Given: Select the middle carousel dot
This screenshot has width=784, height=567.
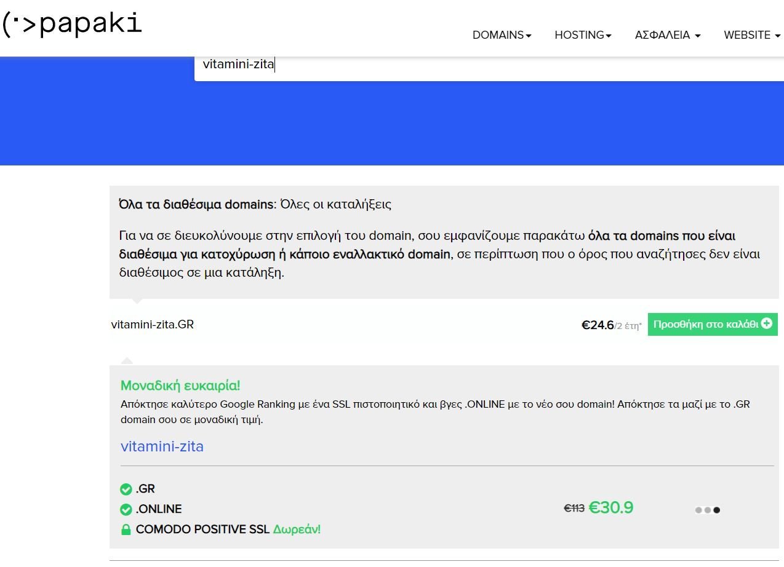Looking at the screenshot, I should (708, 510).
